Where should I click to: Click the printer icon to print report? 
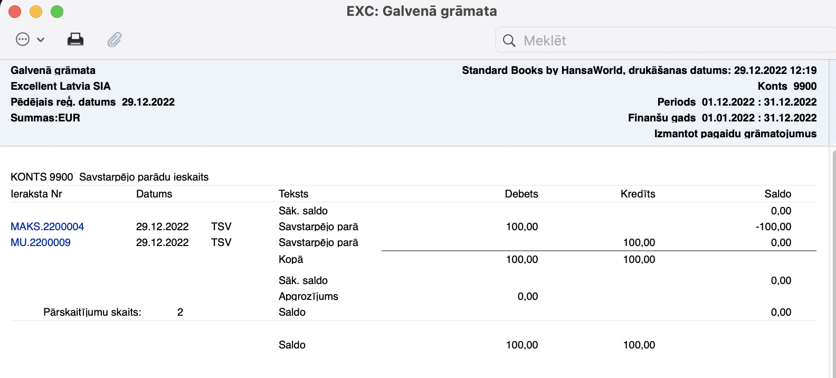[75, 40]
